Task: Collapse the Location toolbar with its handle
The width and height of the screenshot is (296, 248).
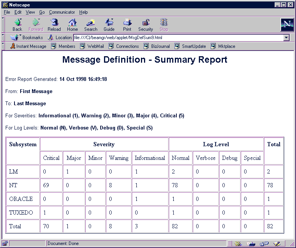Action: pos(3,38)
